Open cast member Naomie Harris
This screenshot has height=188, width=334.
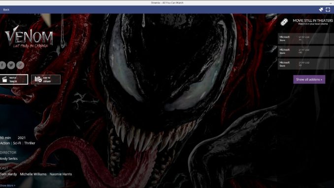[61, 174]
